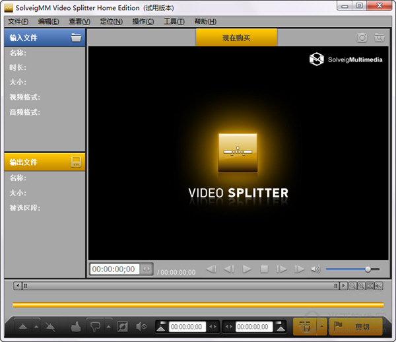396x342 pixels.
Task: Click left marker time stepper arrows
Action: (213, 327)
